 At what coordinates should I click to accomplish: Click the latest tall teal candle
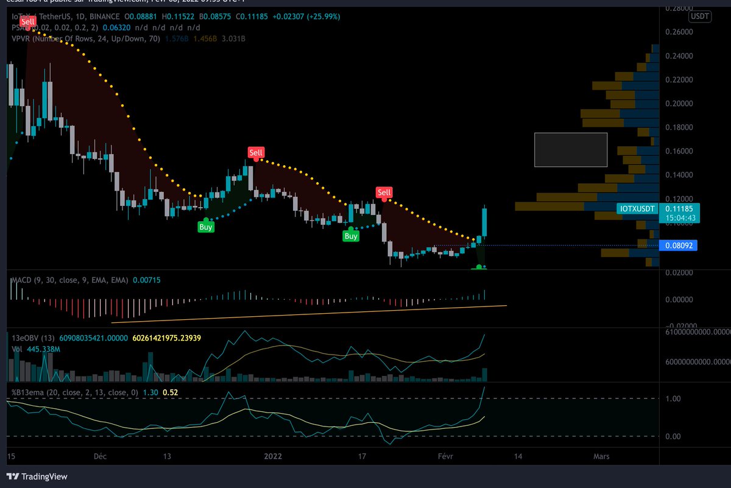click(486, 222)
